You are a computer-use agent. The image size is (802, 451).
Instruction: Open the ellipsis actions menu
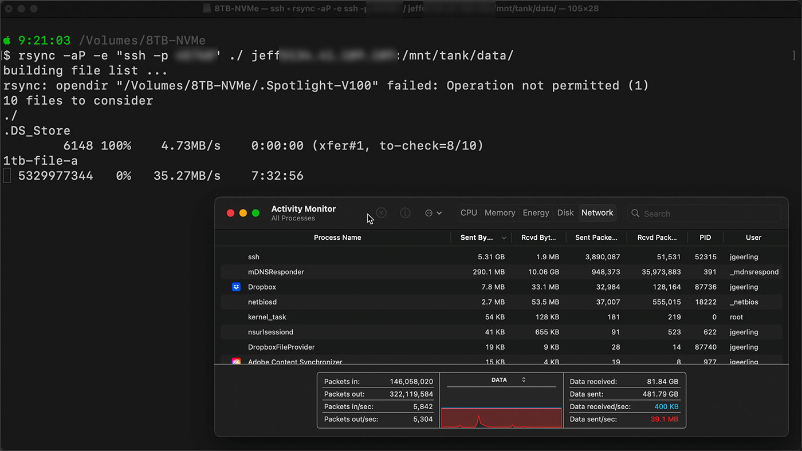pos(434,213)
